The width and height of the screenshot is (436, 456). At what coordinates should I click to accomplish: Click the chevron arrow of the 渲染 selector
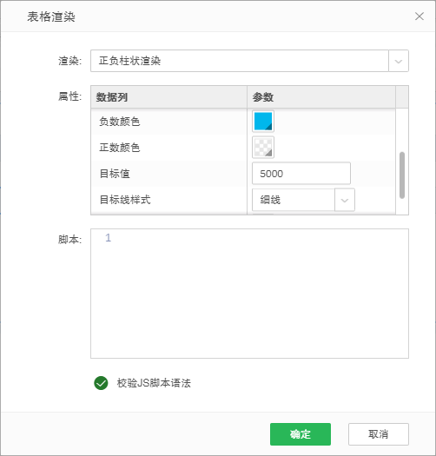click(x=399, y=61)
